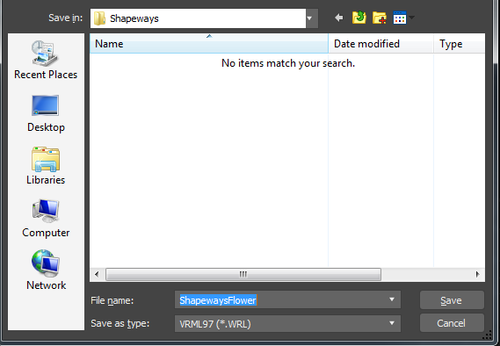The width and height of the screenshot is (500, 346).
Task: Go back to the last folder visited
Action: pos(339,18)
